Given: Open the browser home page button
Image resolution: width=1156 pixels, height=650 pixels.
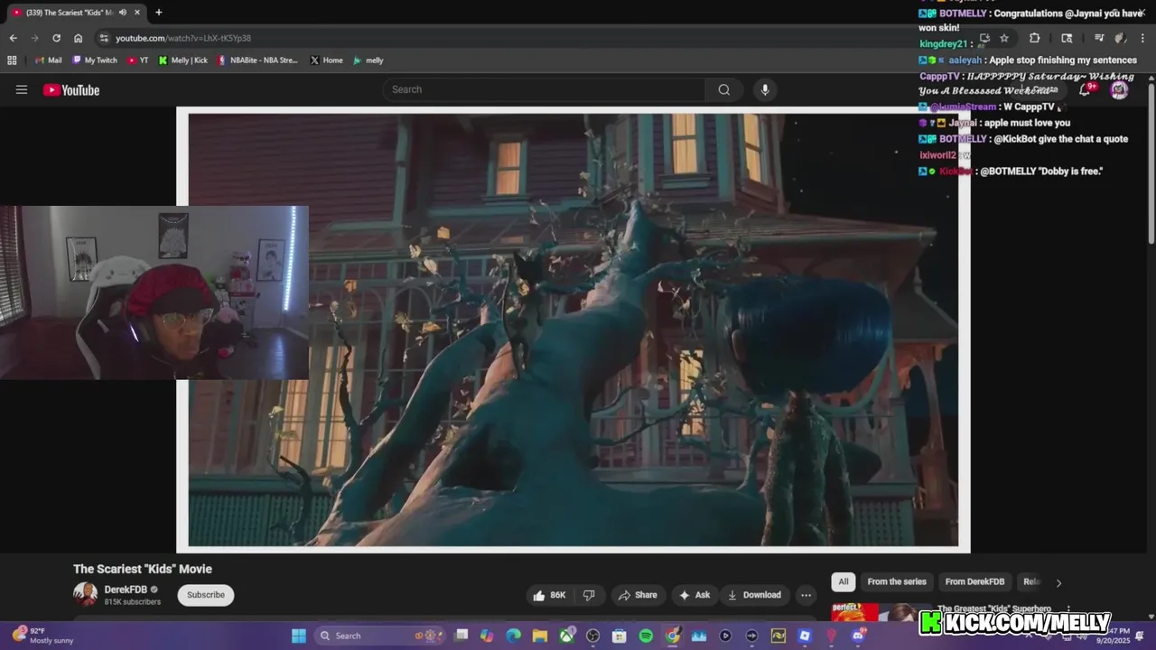Looking at the screenshot, I should coord(78,38).
